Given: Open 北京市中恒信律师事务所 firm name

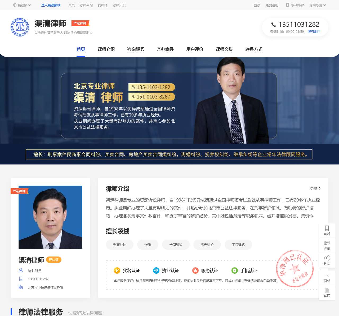Looking at the screenshot, I should click(46, 288).
